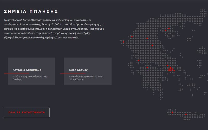Click the ΣΗΜΕΙΑ ΠΩΛΗΣΗΣ heading

[31, 11]
